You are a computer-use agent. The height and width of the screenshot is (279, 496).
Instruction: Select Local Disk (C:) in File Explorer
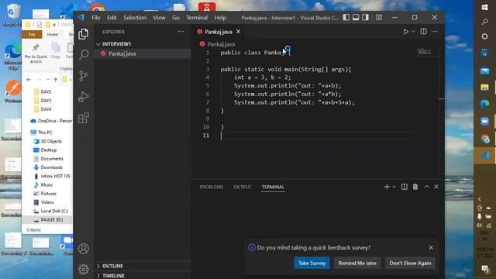(54, 211)
